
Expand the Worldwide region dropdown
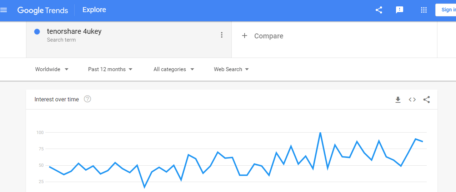(52, 69)
